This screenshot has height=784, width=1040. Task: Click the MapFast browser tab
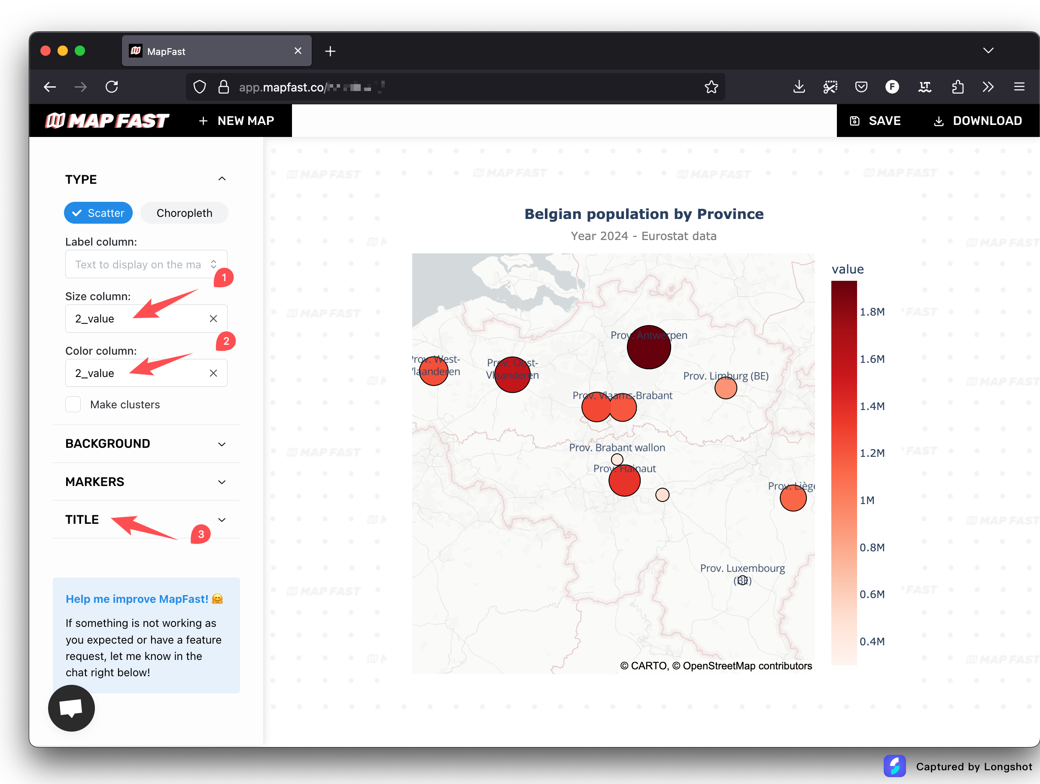217,51
